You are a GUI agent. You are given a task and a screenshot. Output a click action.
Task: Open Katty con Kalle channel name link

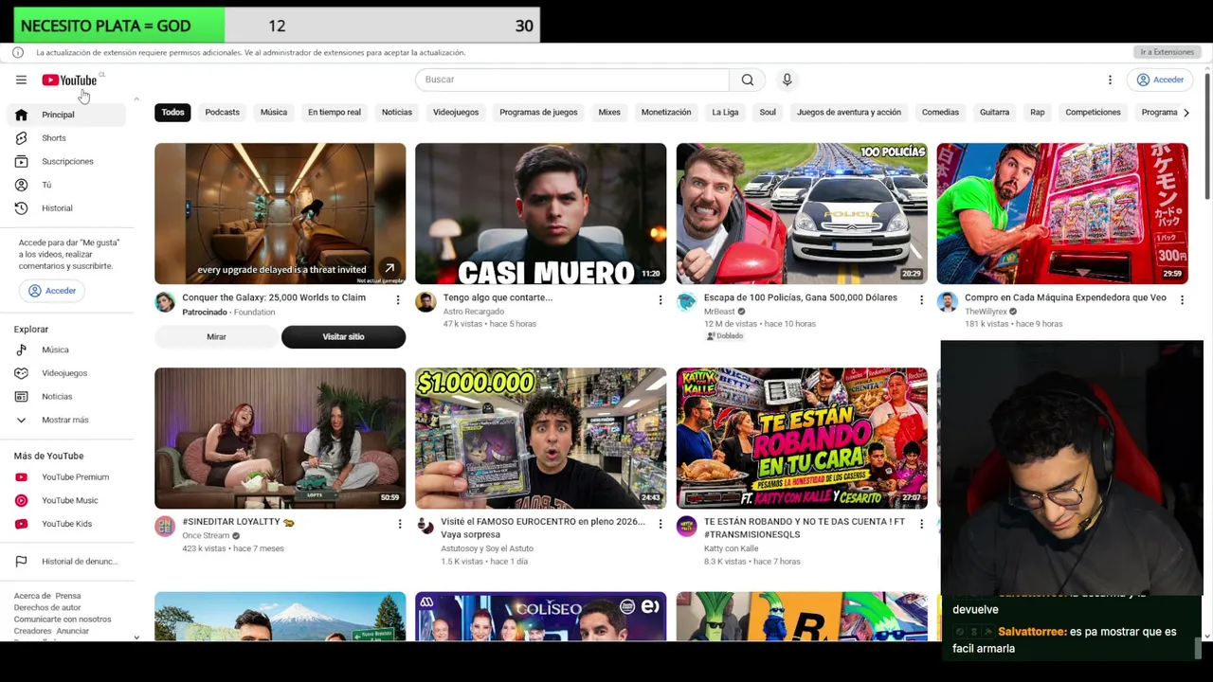(732, 548)
